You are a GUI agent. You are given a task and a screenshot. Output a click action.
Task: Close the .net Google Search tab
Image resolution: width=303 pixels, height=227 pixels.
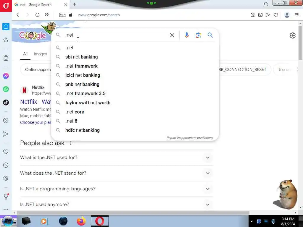click(66, 4)
